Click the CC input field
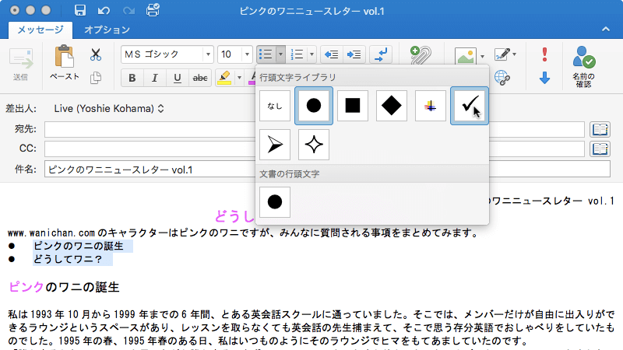The image size is (623, 350). (x=314, y=149)
